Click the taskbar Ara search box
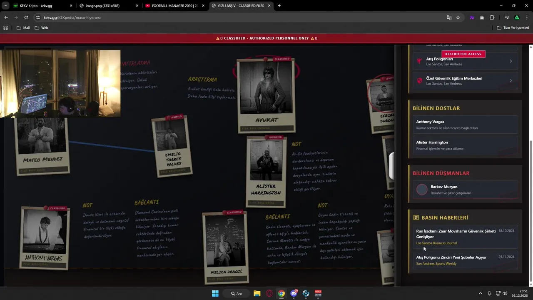Image resolution: width=533 pixels, height=300 pixels. [237, 293]
